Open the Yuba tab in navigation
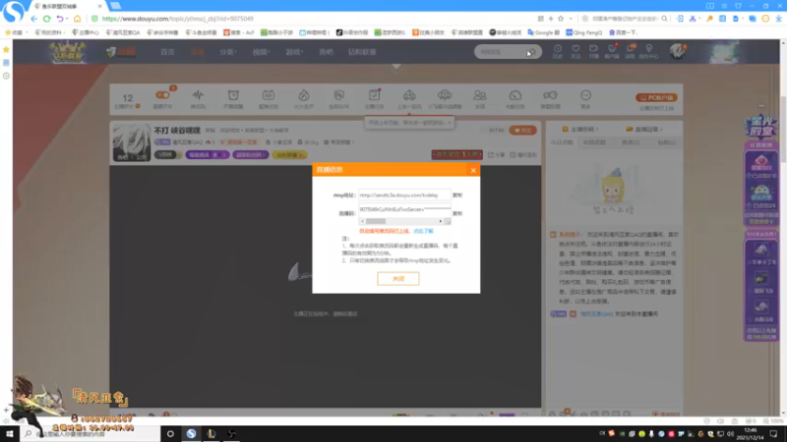Viewport: 787px width, 442px height. 327,52
